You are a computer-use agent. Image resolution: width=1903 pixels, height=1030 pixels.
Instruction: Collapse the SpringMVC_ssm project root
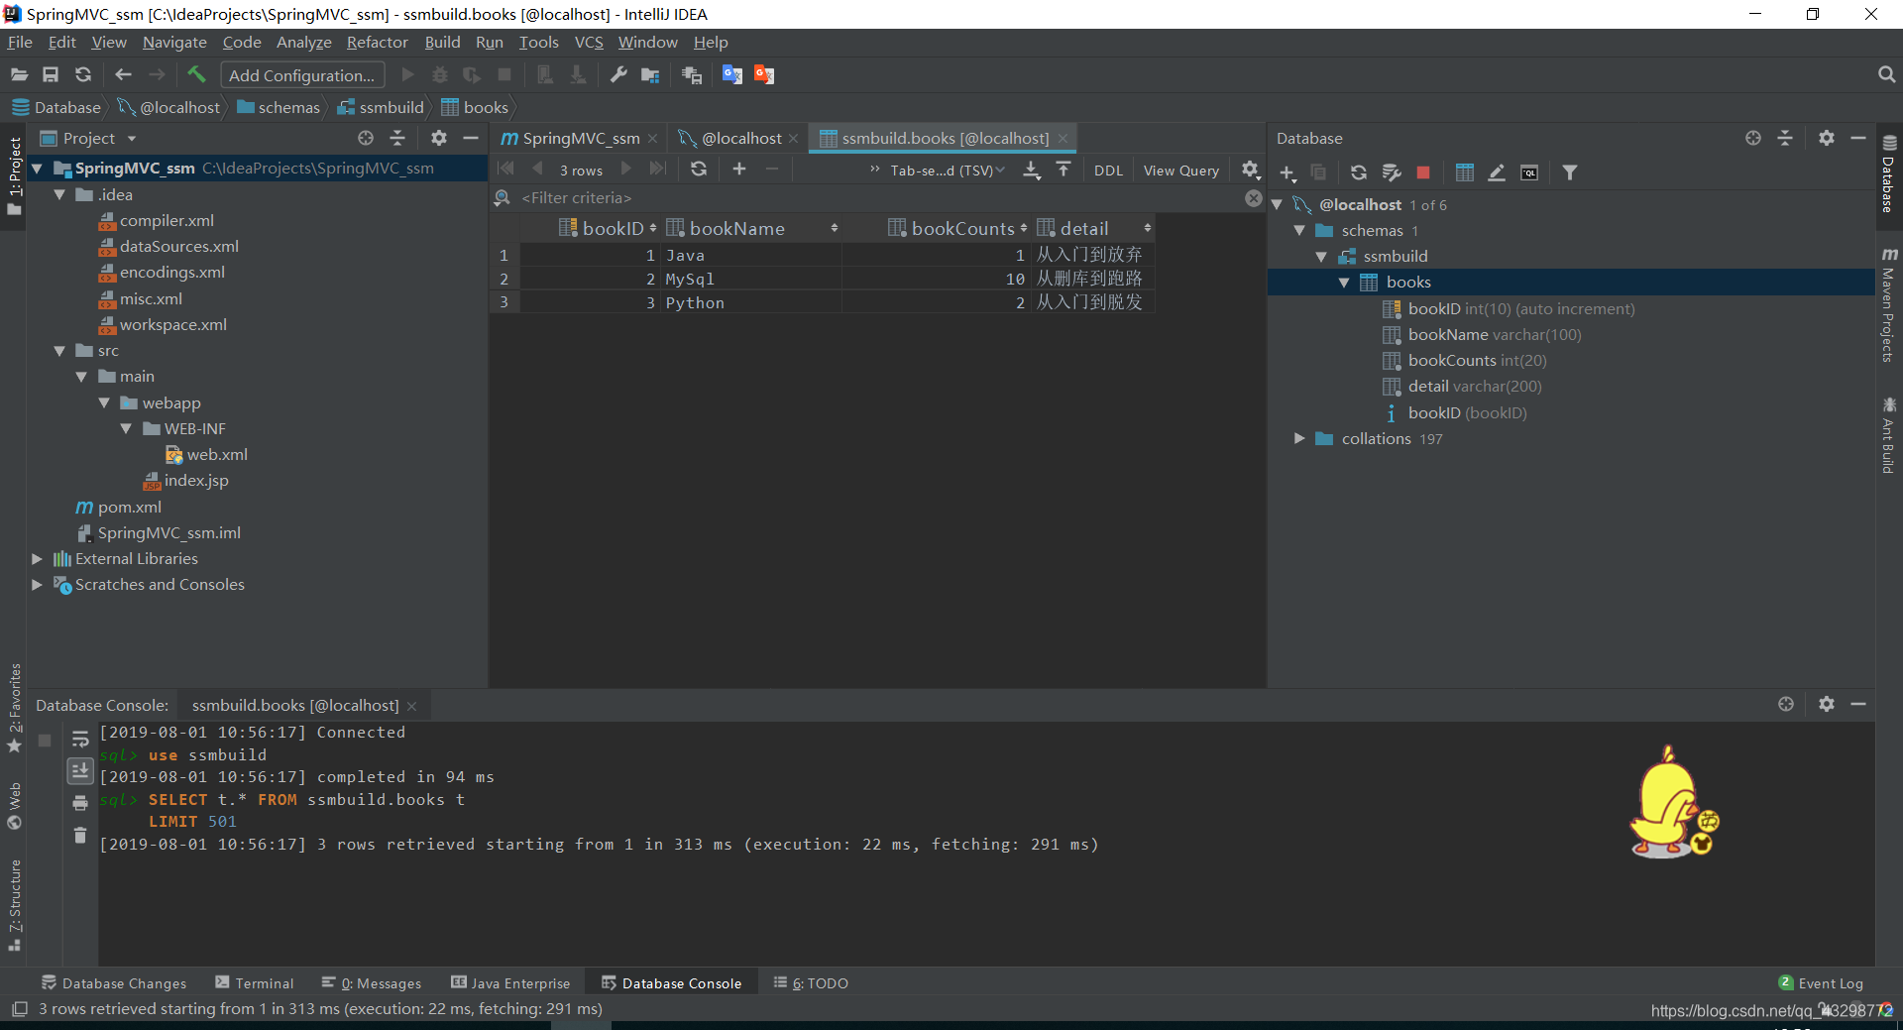pyautogui.click(x=37, y=169)
